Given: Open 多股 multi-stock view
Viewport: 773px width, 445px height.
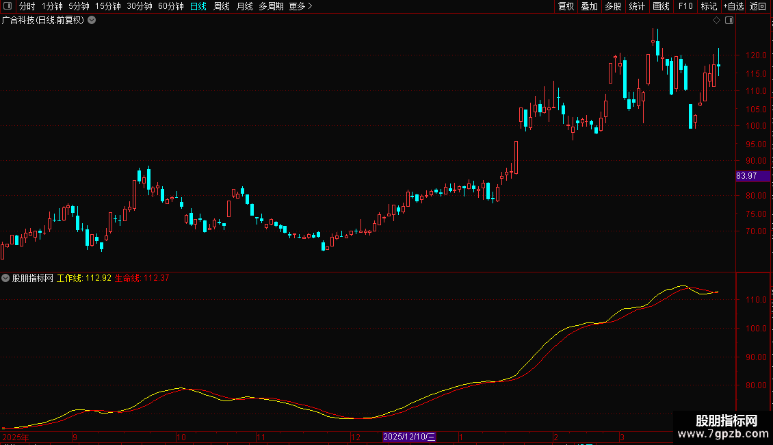Looking at the screenshot, I should coord(614,6).
